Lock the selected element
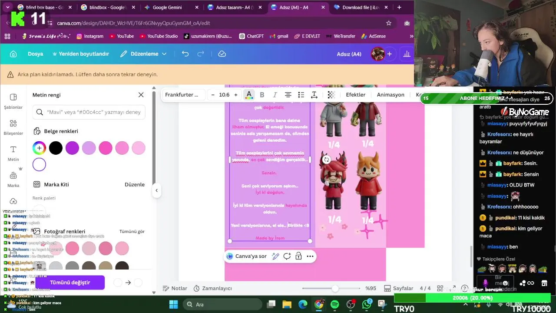The width and height of the screenshot is (556, 313). 298,256
